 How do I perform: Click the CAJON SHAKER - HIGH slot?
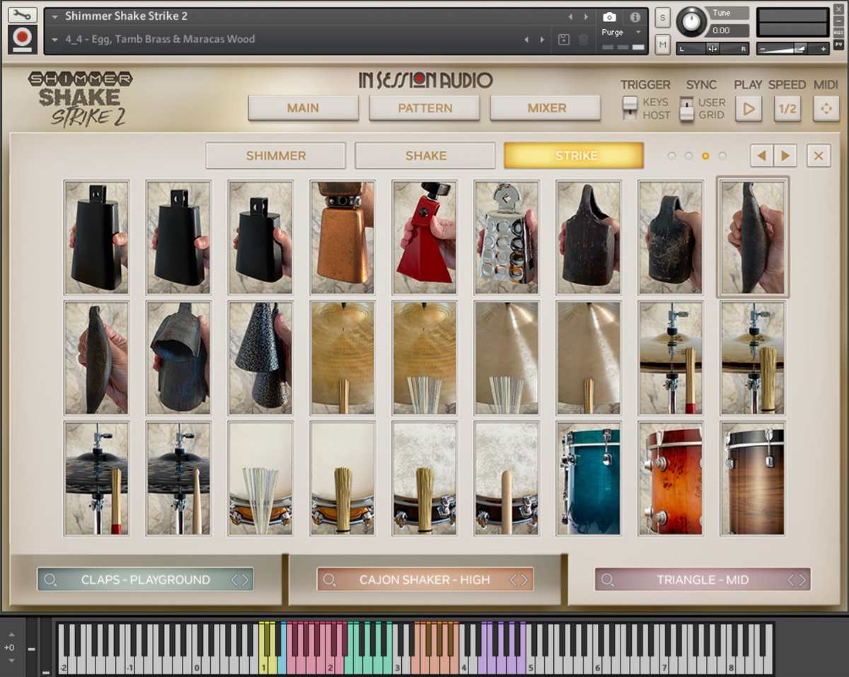pyautogui.click(x=425, y=579)
